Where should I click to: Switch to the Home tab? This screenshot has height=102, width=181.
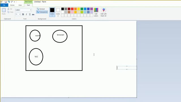point(12,5)
